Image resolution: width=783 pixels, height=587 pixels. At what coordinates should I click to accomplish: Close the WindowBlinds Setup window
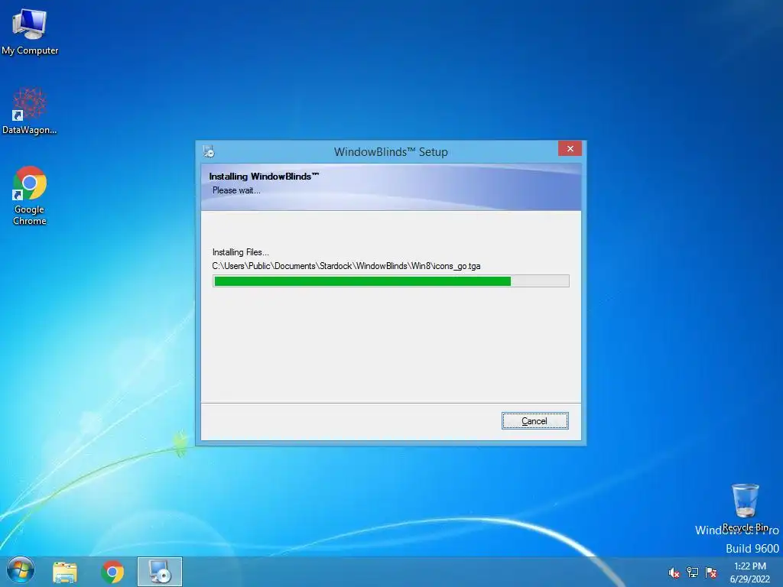(570, 149)
